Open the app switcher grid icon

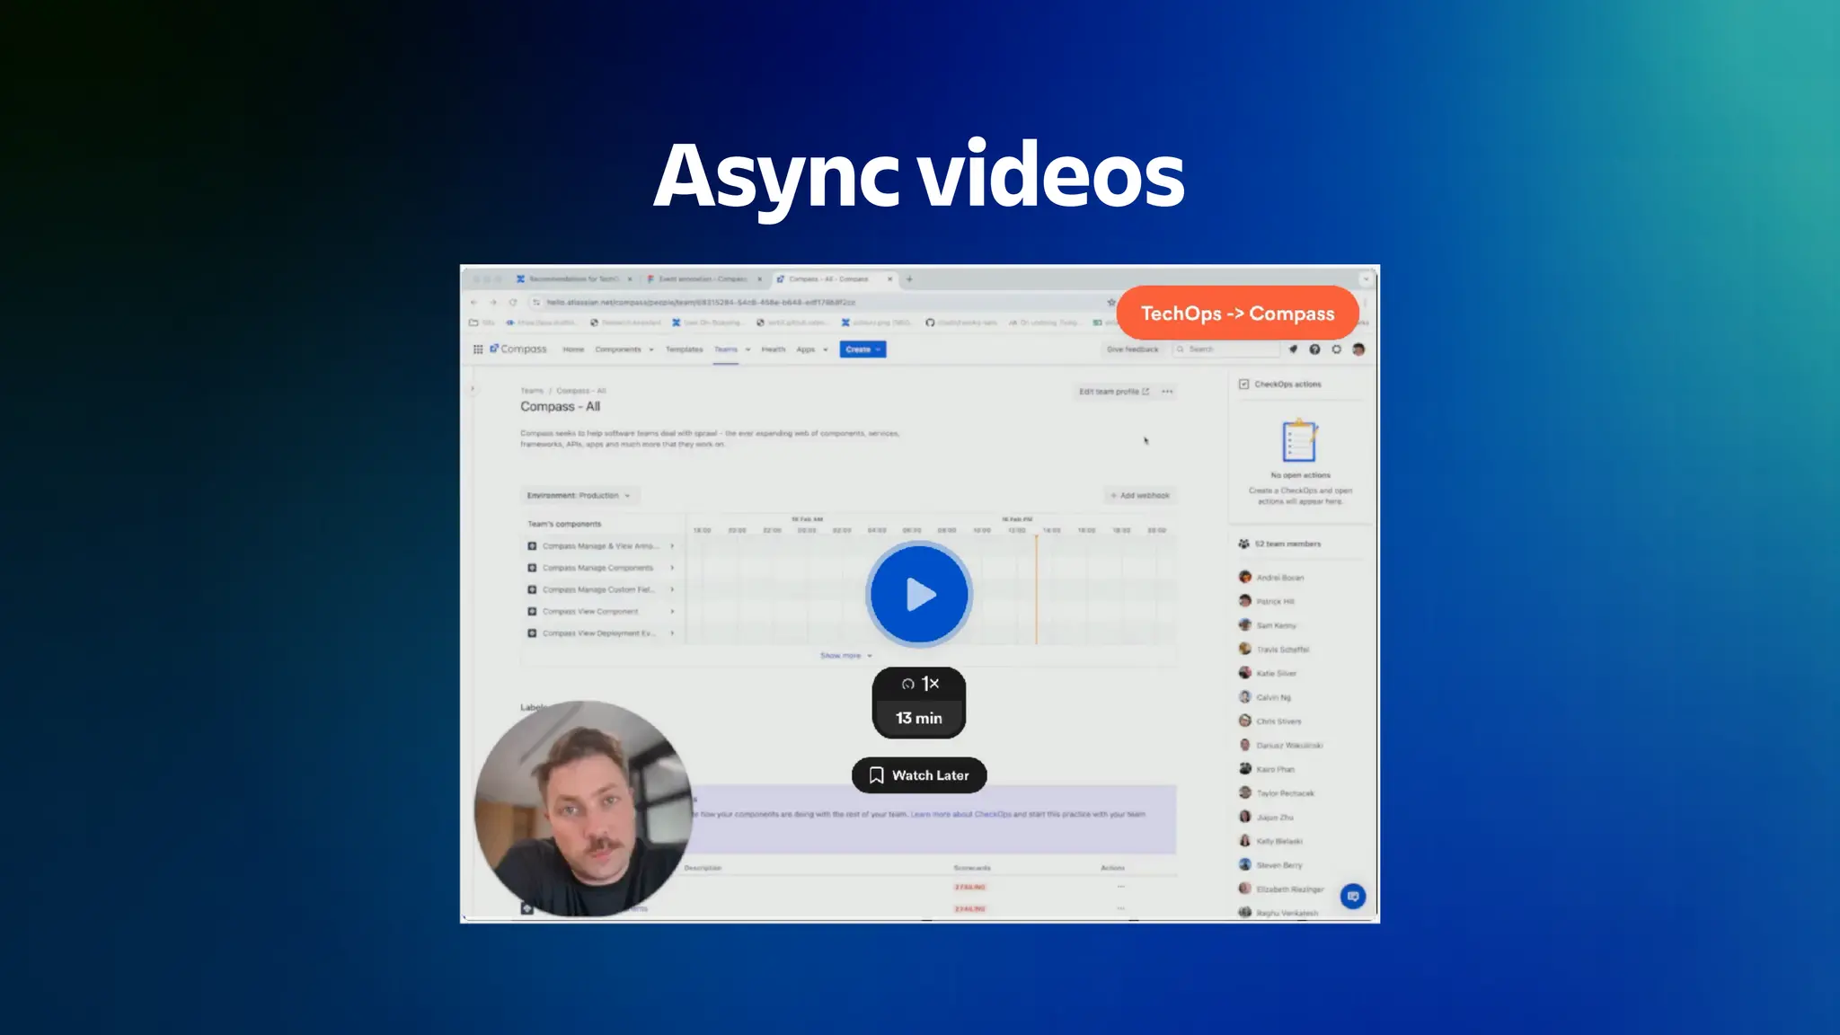478,349
